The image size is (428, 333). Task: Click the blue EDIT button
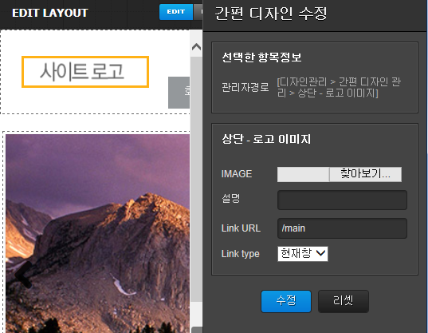click(176, 12)
